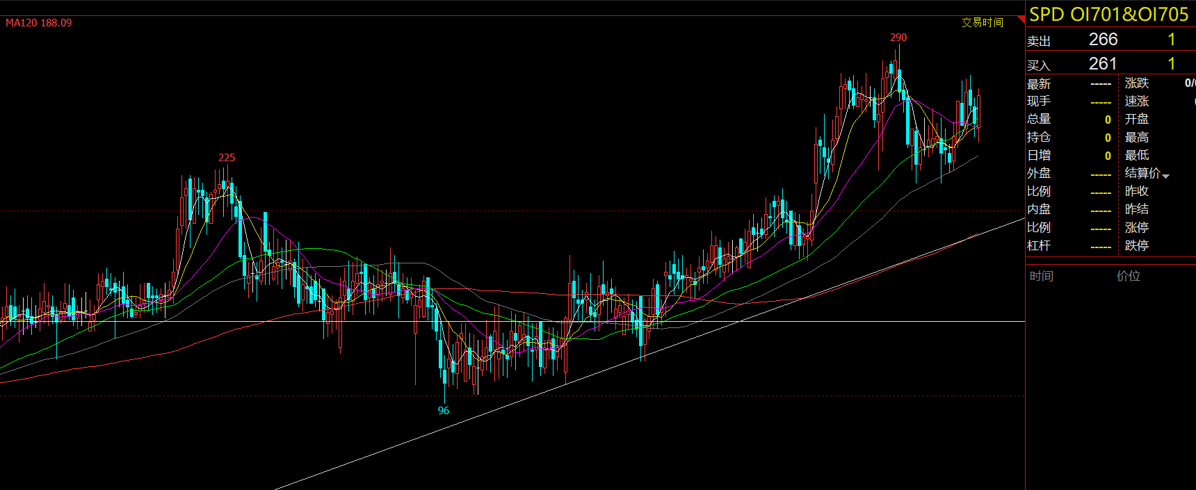
Task: Select the 杠杆 leverage label
Action: (1039, 246)
